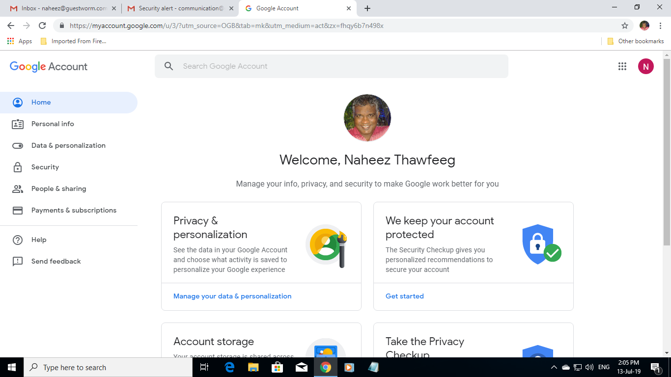
Task: Close the Inbox Gmail tab
Action: click(113, 8)
